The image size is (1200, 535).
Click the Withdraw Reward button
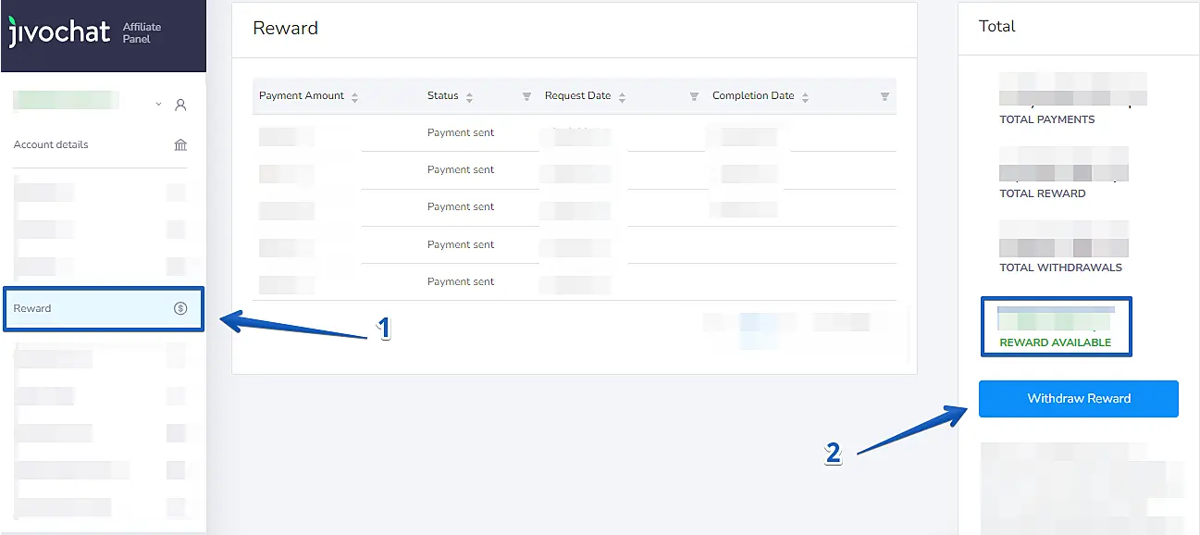[x=1078, y=398]
